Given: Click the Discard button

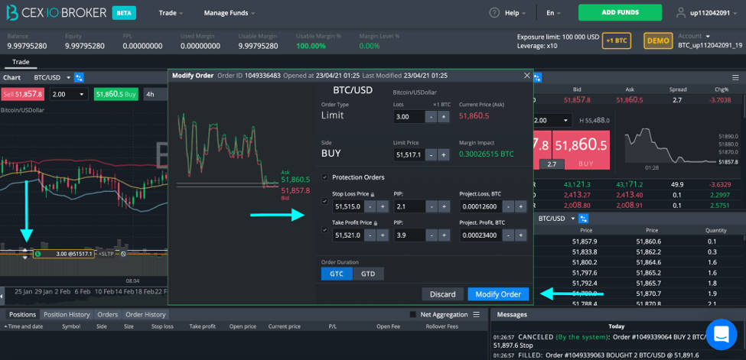Looking at the screenshot, I should click(442, 294).
